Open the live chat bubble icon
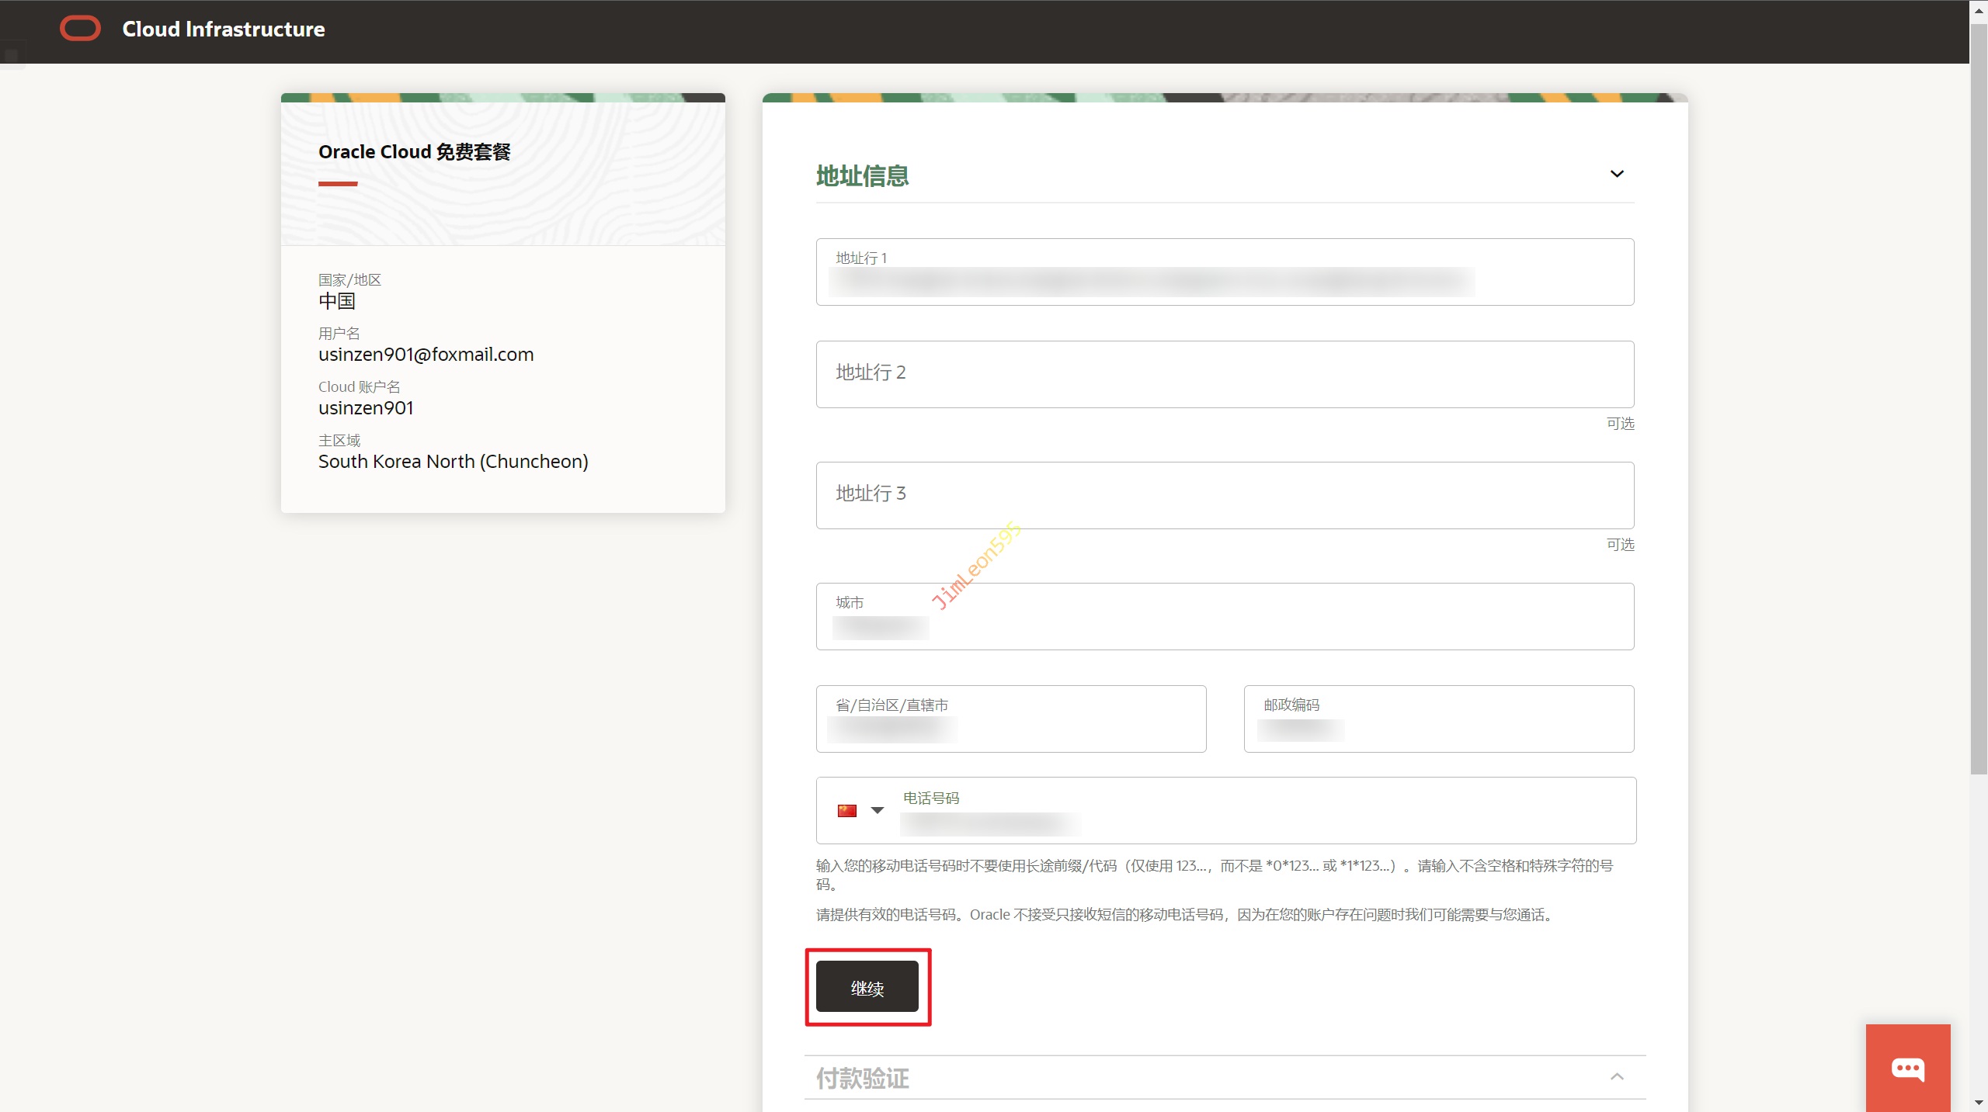This screenshot has width=1988, height=1112. coord(1907,1069)
